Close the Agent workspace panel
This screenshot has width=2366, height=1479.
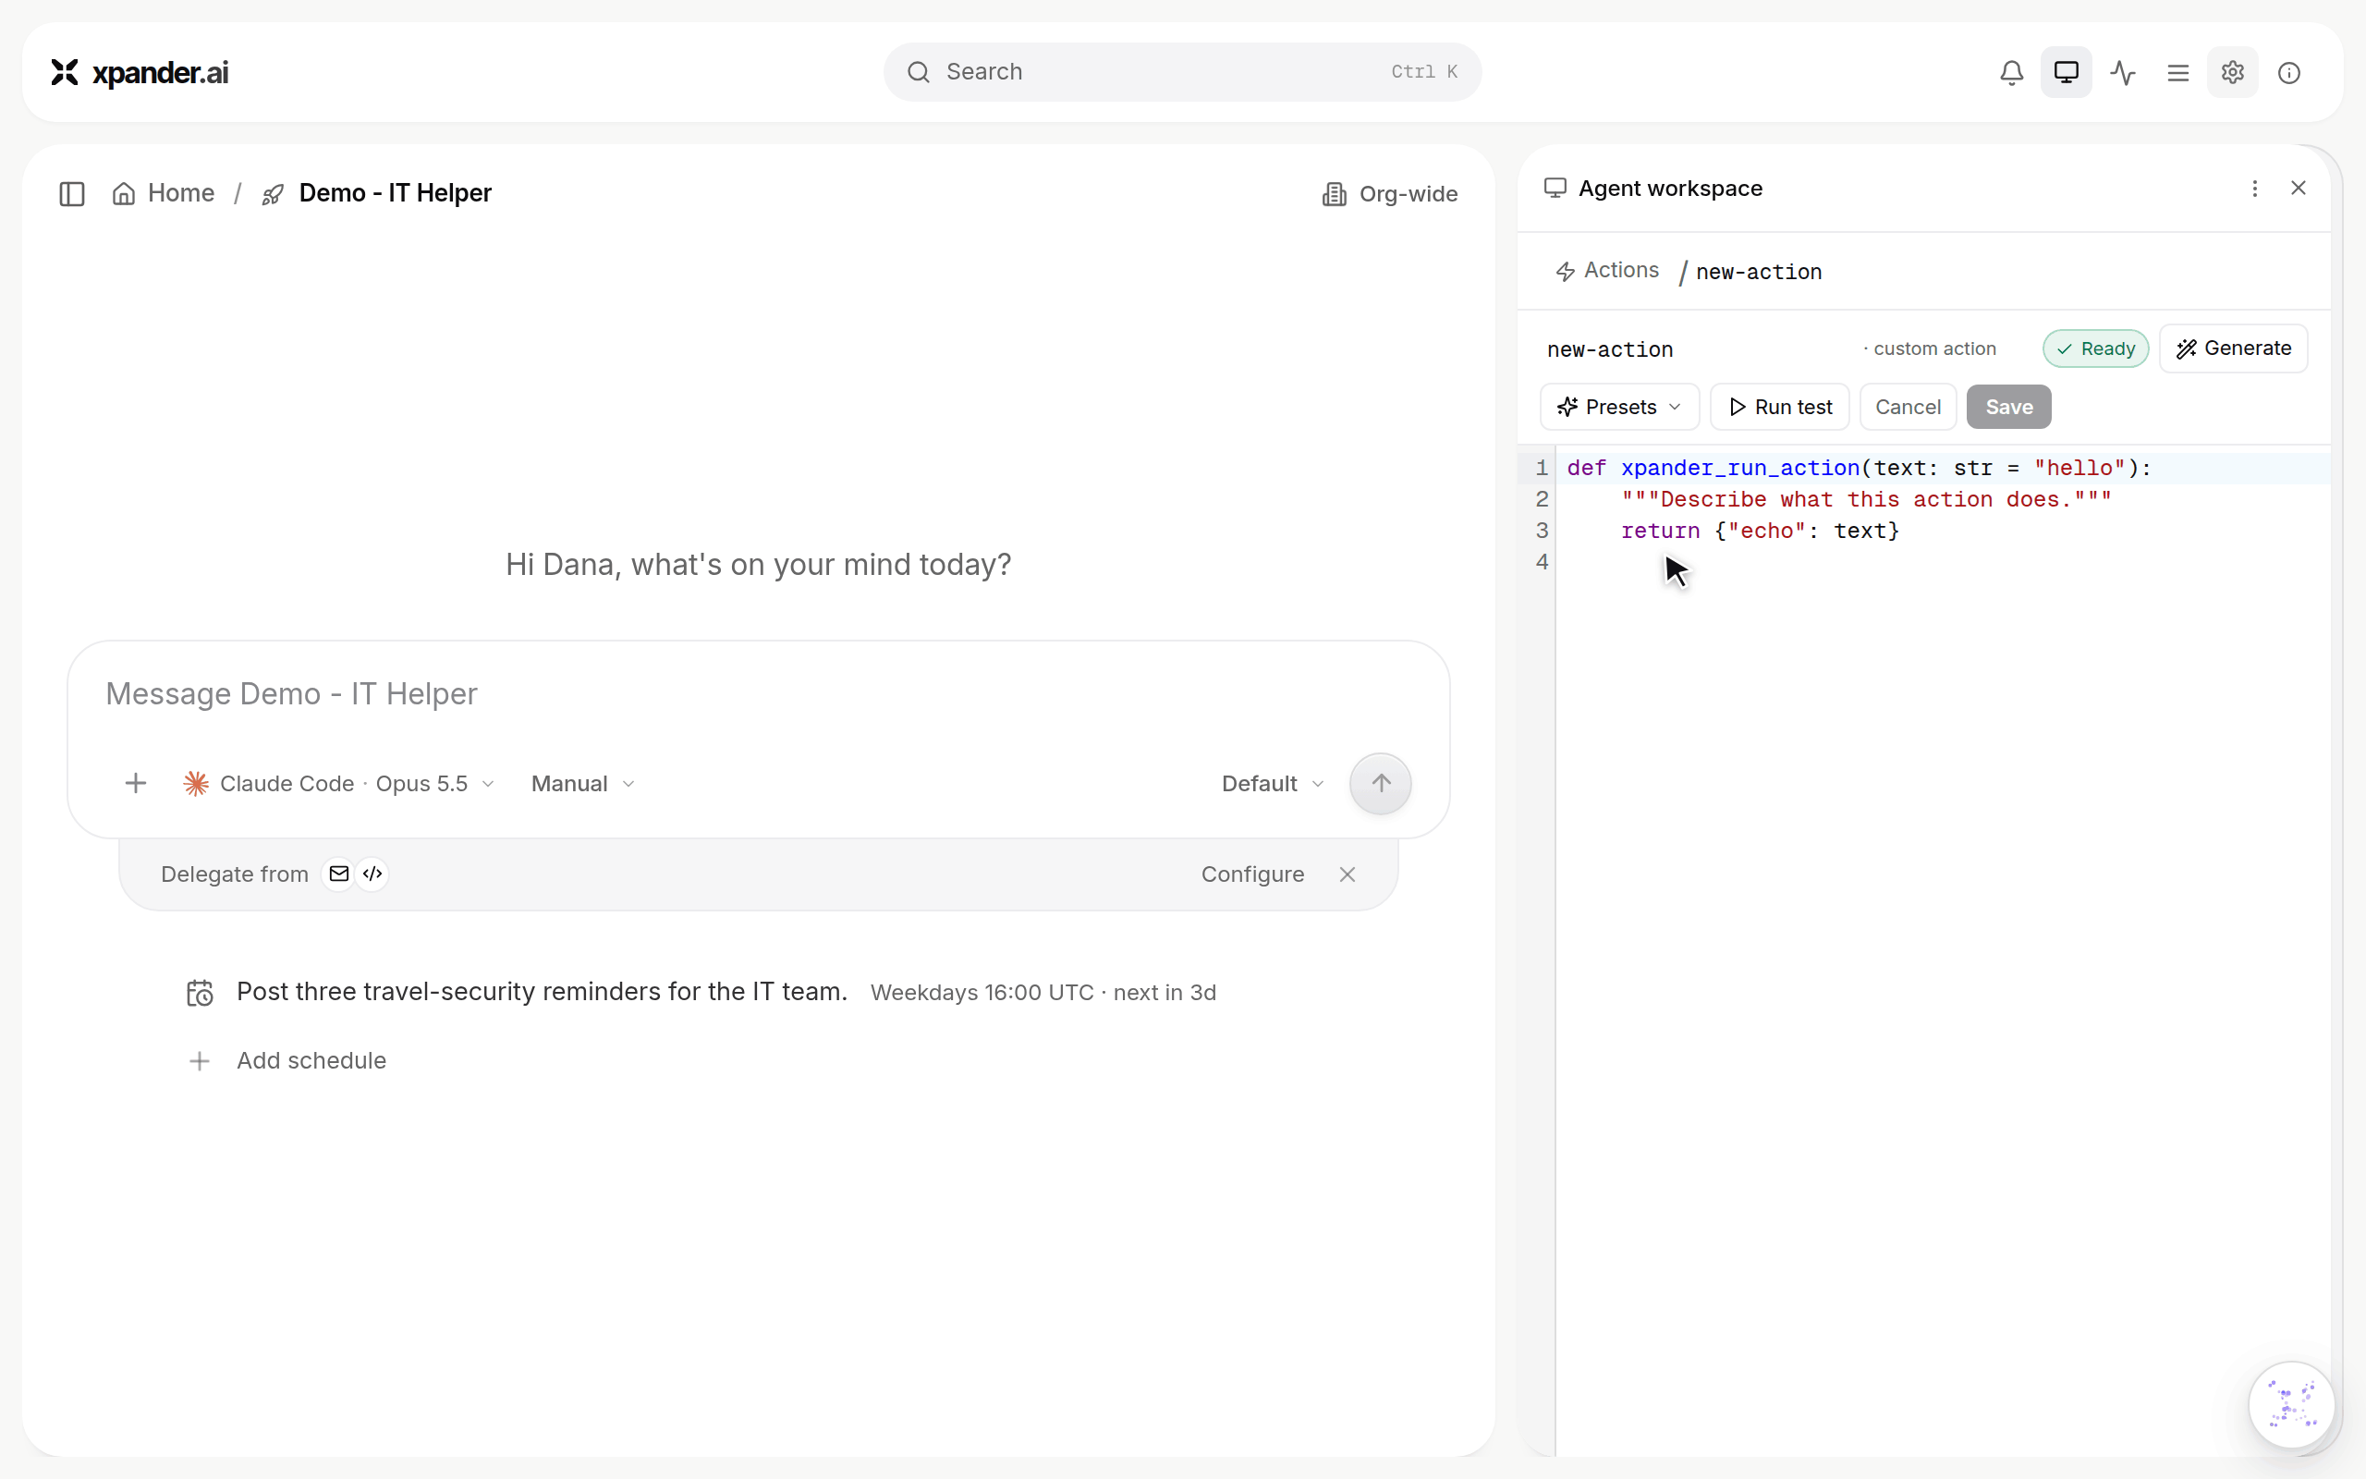click(2299, 188)
